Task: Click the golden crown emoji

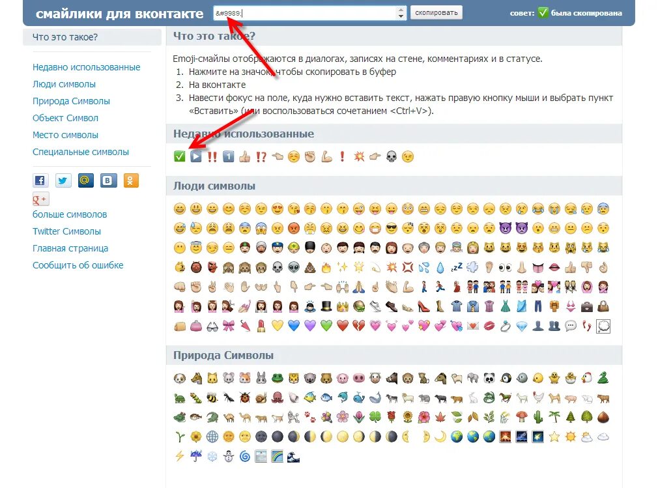Action: pos(343,306)
